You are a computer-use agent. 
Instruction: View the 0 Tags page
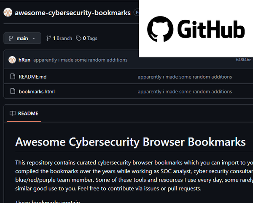pos(90,38)
